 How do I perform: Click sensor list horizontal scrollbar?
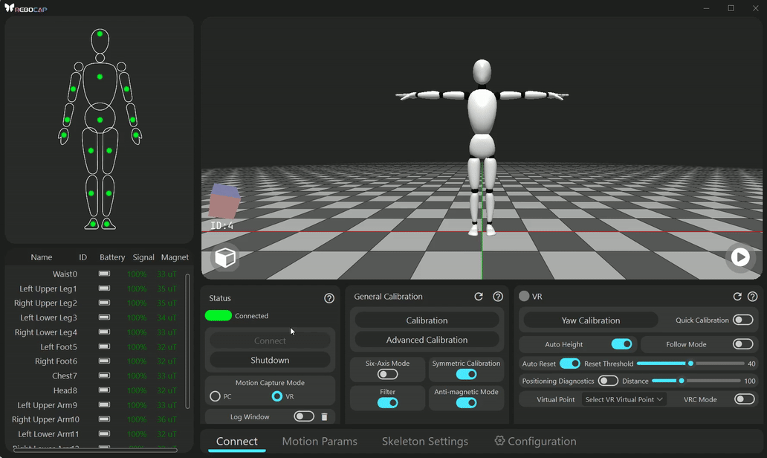95,450
